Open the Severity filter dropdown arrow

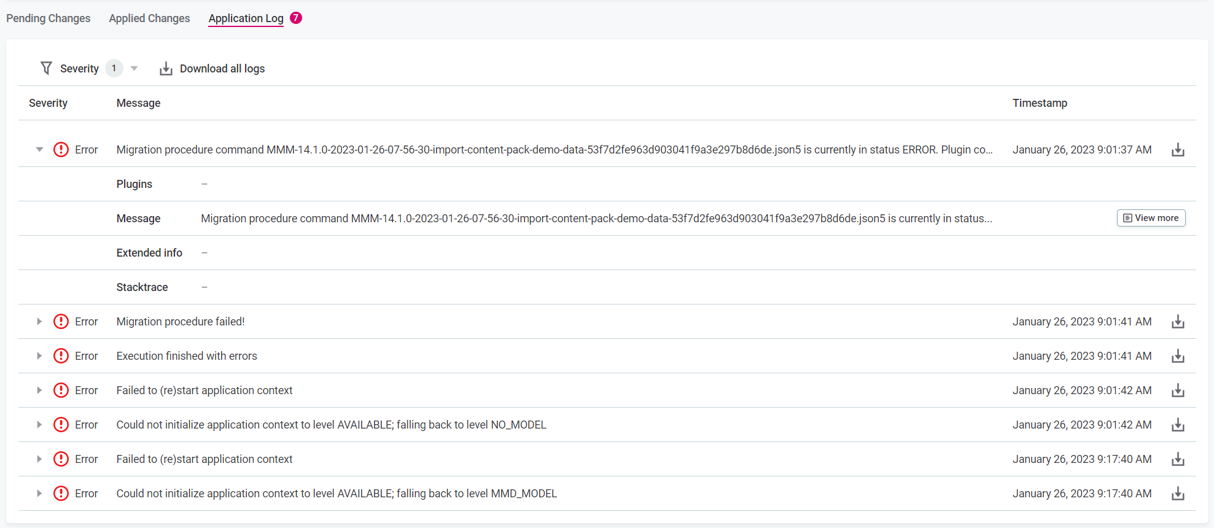point(134,68)
